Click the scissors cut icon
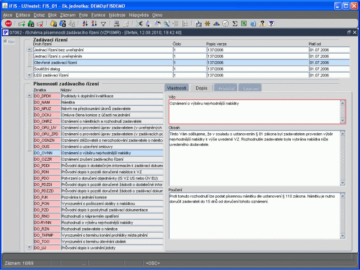The height and width of the screenshot is (270, 360). tap(139, 23)
